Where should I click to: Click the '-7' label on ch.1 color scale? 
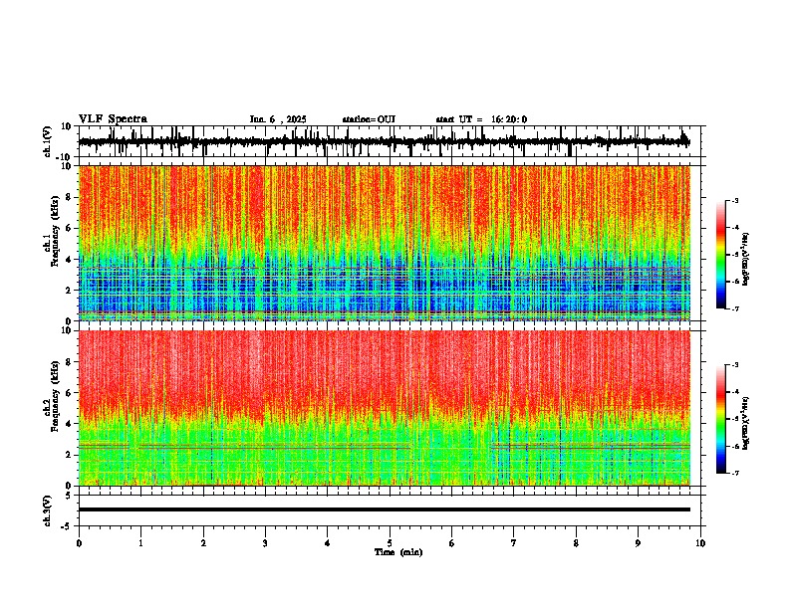pyautogui.click(x=735, y=308)
